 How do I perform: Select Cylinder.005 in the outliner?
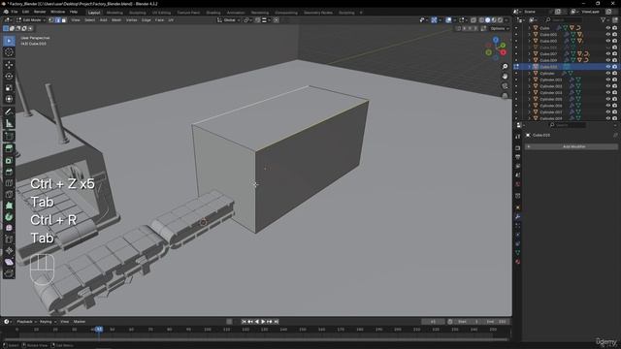click(551, 99)
